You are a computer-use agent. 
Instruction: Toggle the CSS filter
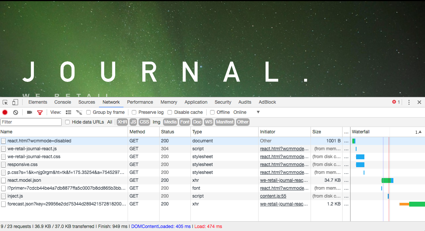pos(144,122)
